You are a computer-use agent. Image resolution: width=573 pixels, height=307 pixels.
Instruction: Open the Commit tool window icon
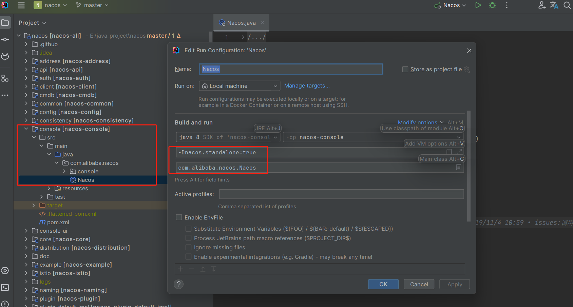coord(5,39)
